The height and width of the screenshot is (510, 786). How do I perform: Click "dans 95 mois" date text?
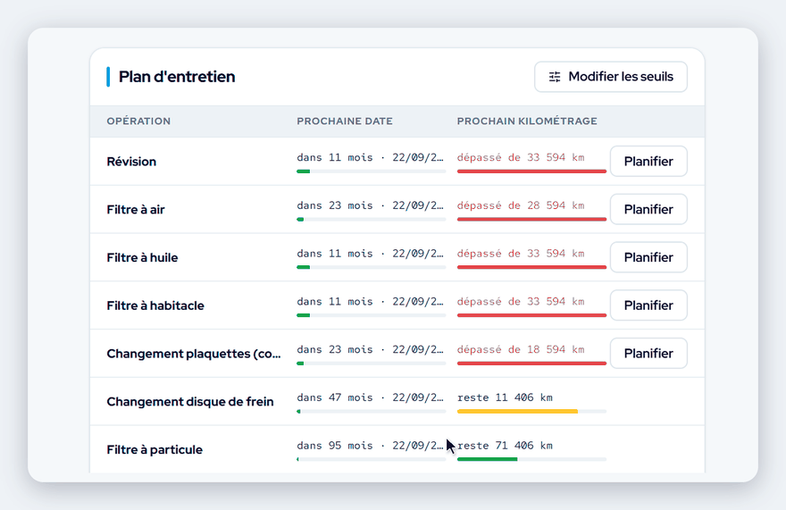pos(335,446)
